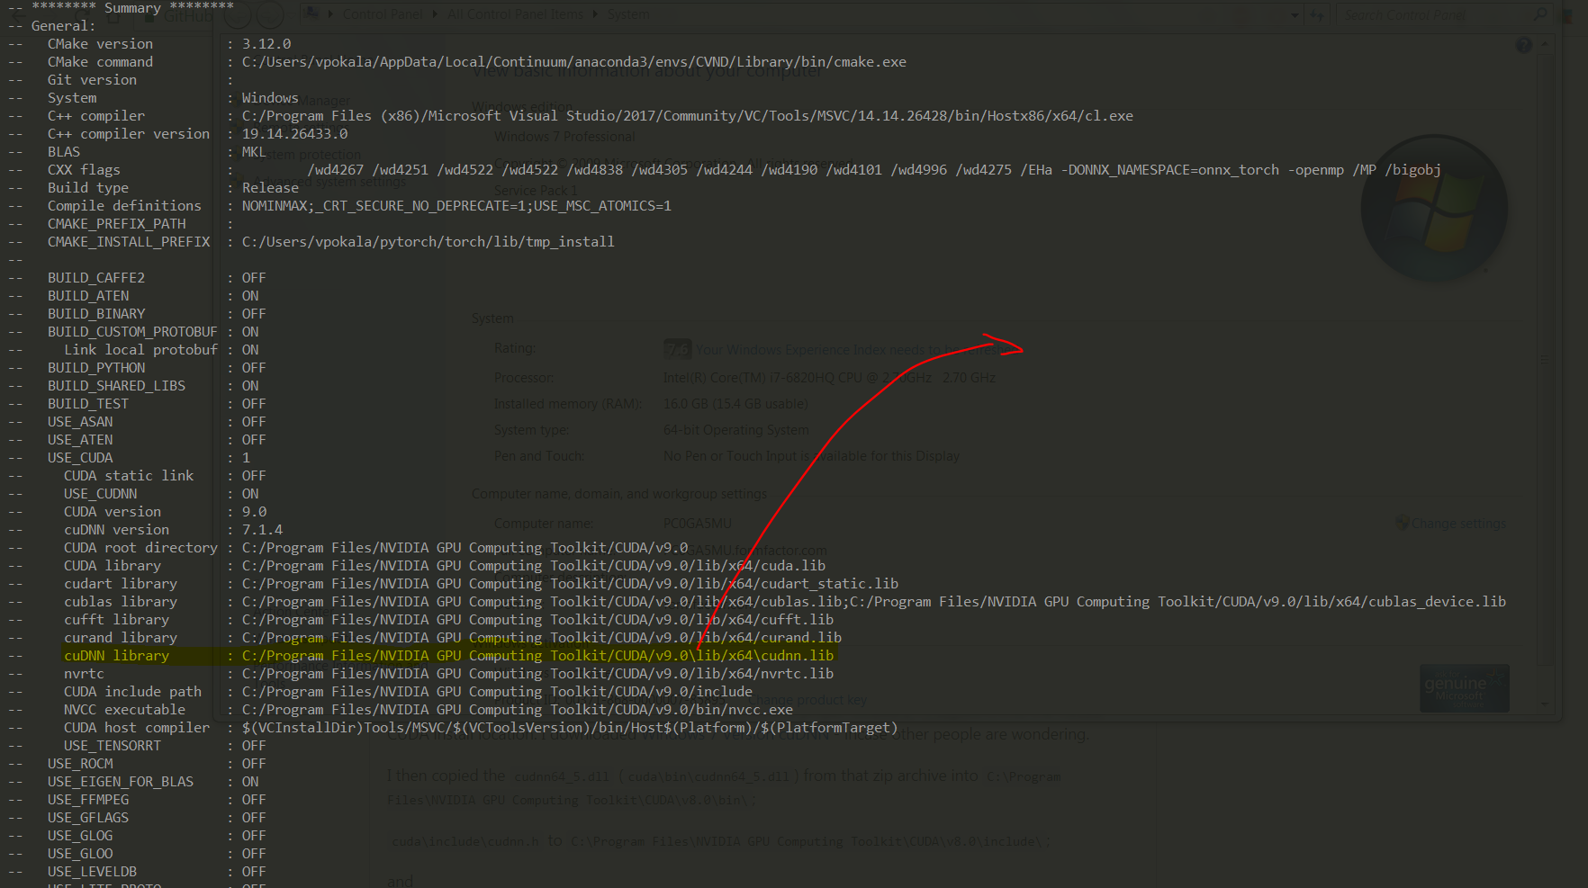The image size is (1588, 888).
Task: Click the home icon left of the GitHub tab
Action: click(115, 18)
